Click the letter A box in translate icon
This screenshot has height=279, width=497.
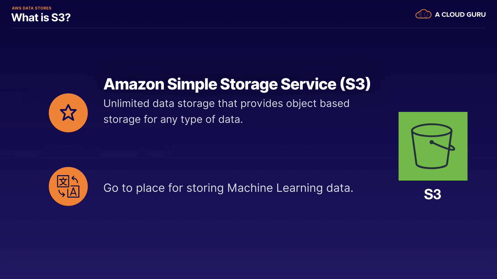73,192
